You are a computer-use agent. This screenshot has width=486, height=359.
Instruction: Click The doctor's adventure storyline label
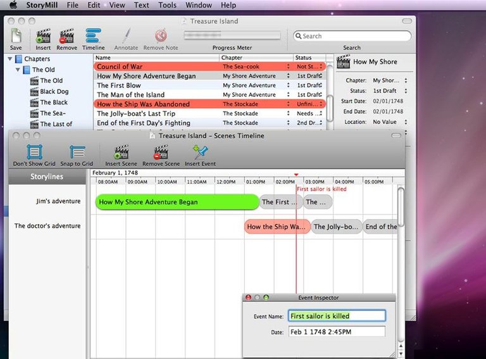tap(47, 226)
